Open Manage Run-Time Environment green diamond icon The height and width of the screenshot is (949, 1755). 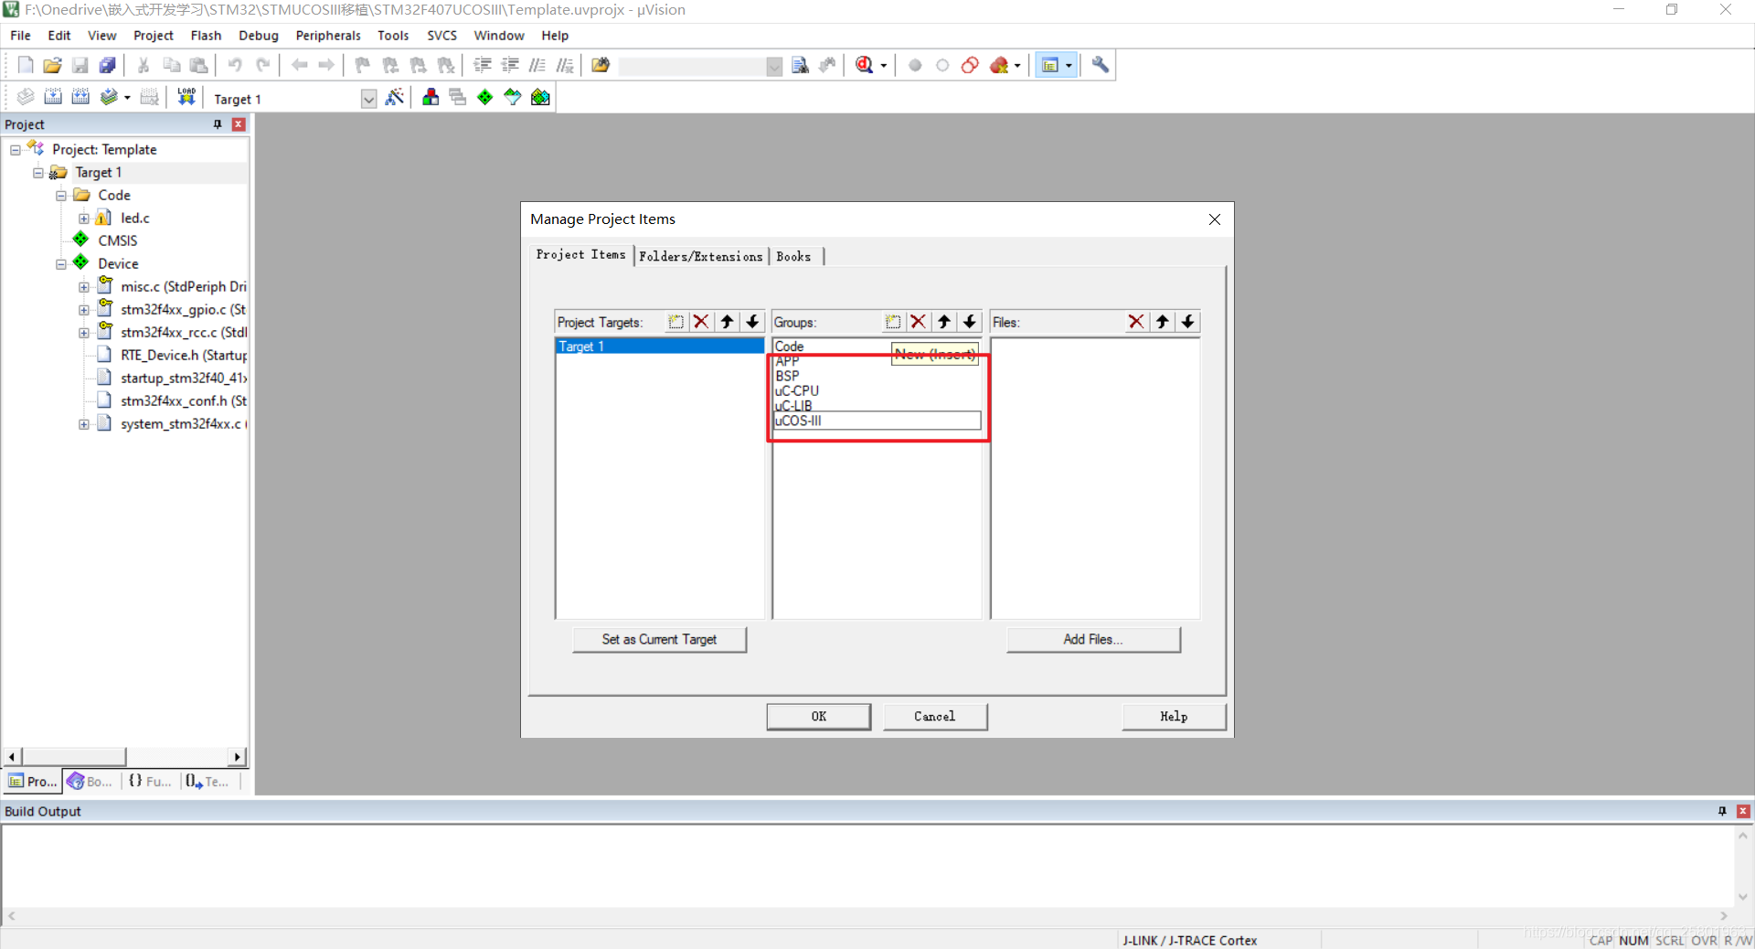point(485,97)
